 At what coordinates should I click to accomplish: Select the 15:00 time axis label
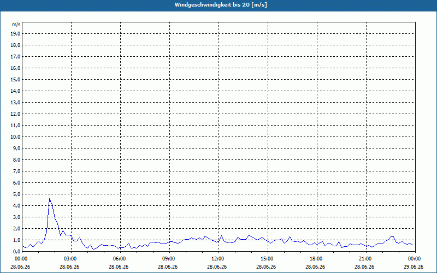click(x=268, y=259)
